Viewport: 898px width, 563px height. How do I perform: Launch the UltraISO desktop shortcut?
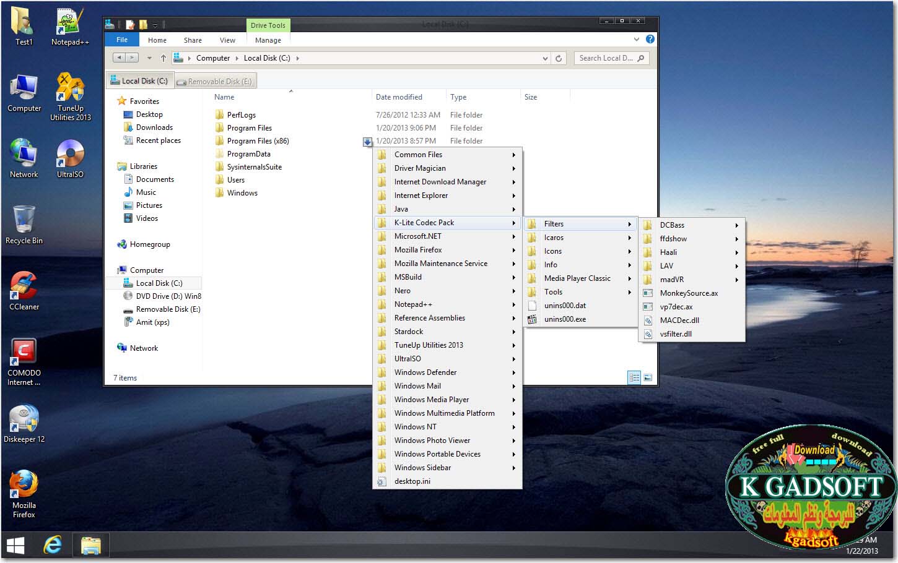[70, 160]
